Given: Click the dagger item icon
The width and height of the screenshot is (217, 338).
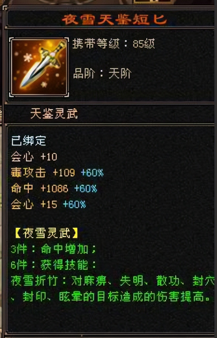Looking at the screenshot, I should pyautogui.click(x=39, y=67).
